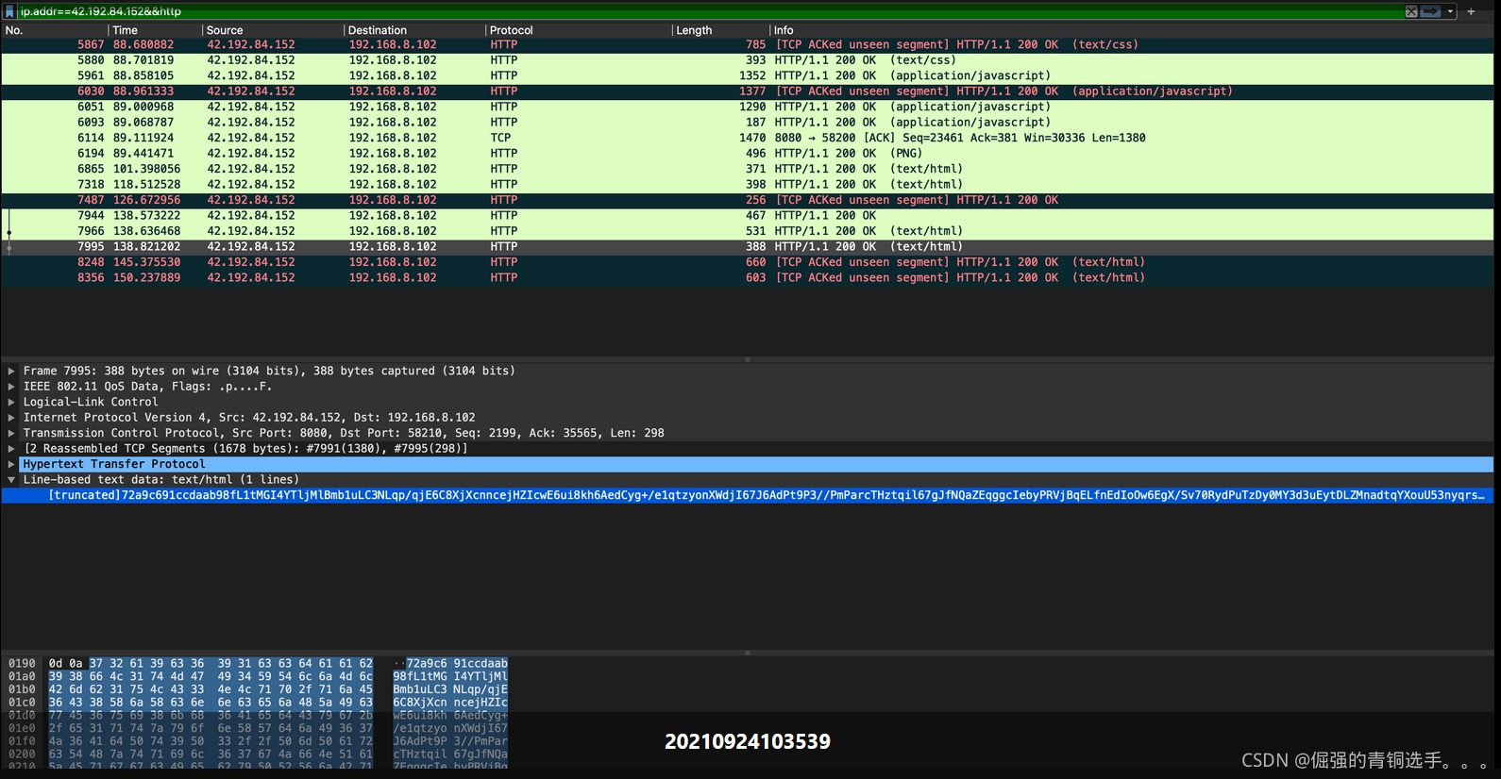The height and width of the screenshot is (779, 1501).
Task: Expand the Logical-Link Control section
Action: [x=11, y=402]
